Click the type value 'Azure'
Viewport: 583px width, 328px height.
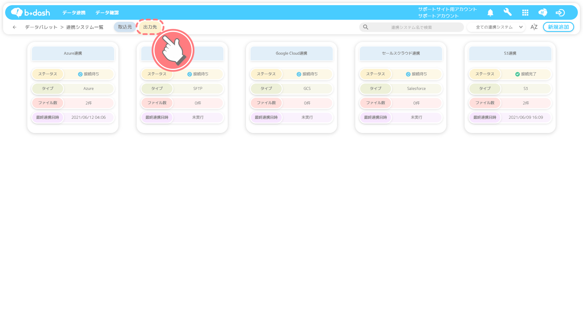pos(89,89)
